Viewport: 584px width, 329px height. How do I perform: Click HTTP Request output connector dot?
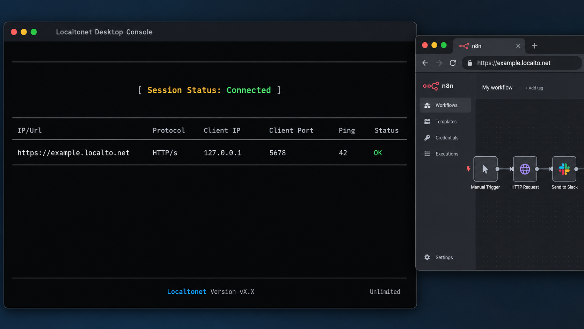[x=537, y=169]
